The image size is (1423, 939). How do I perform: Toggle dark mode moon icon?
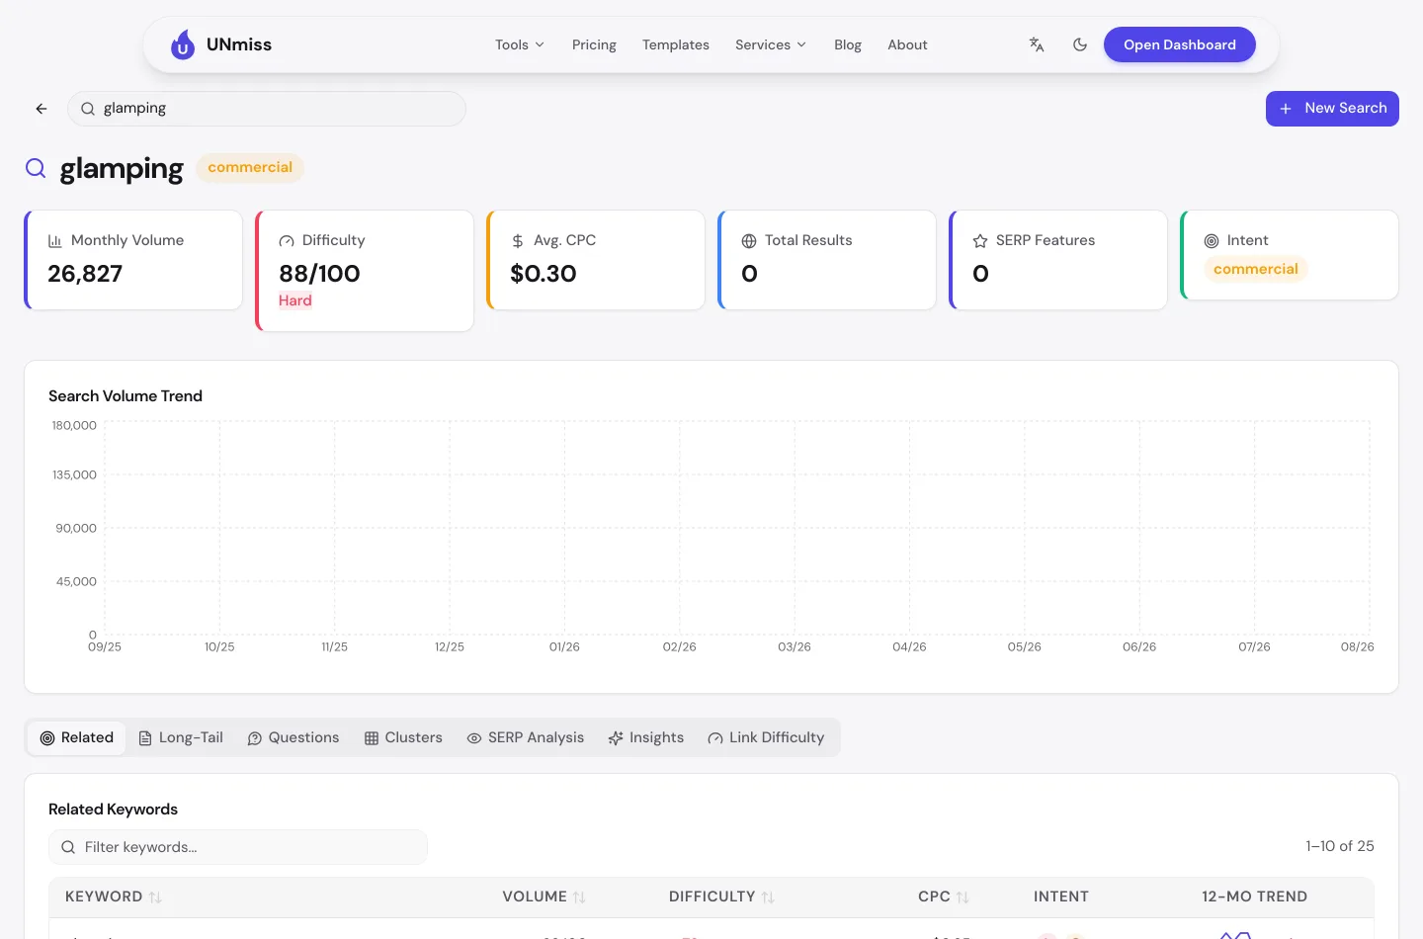[1080, 44]
